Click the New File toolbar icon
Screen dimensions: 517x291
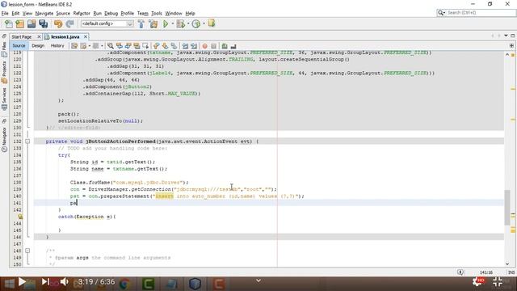tap(9, 23)
